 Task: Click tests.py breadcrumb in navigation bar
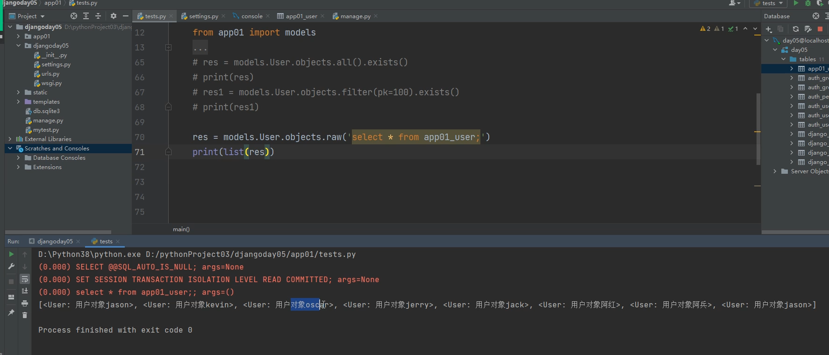tap(83, 3)
